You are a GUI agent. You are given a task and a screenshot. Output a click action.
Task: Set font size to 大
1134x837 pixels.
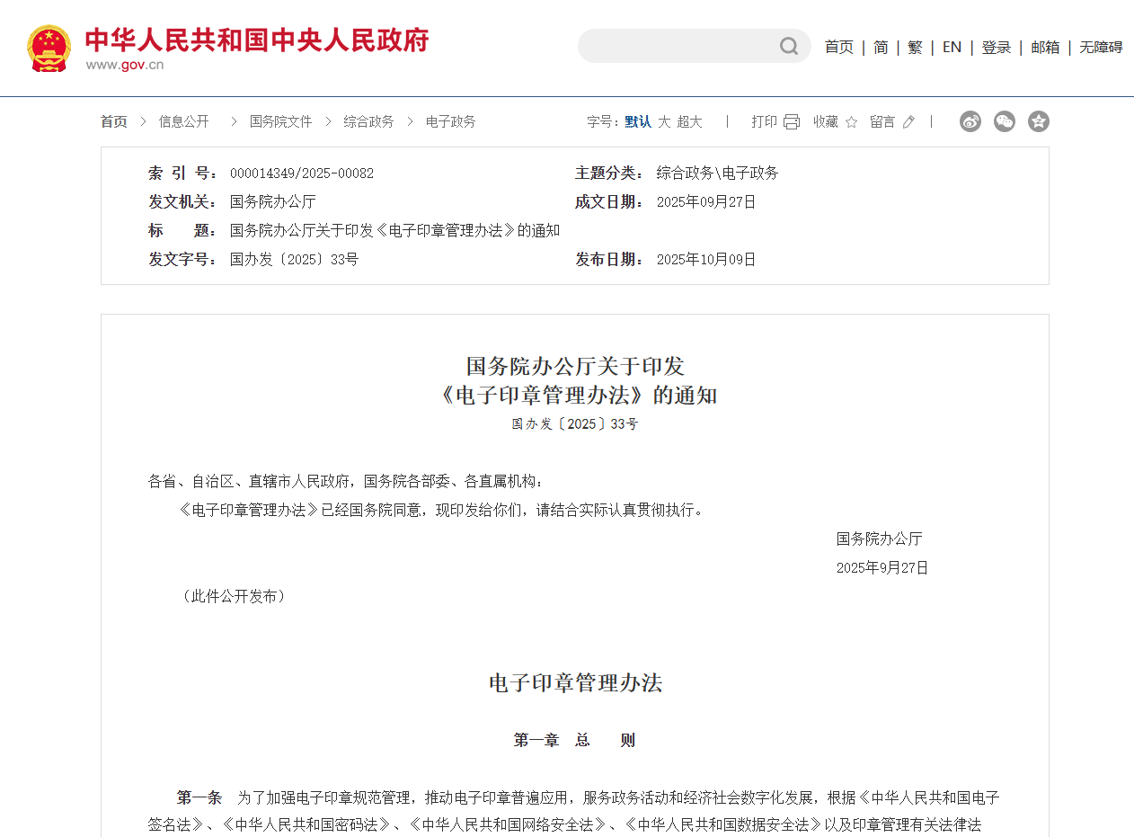click(664, 121)
